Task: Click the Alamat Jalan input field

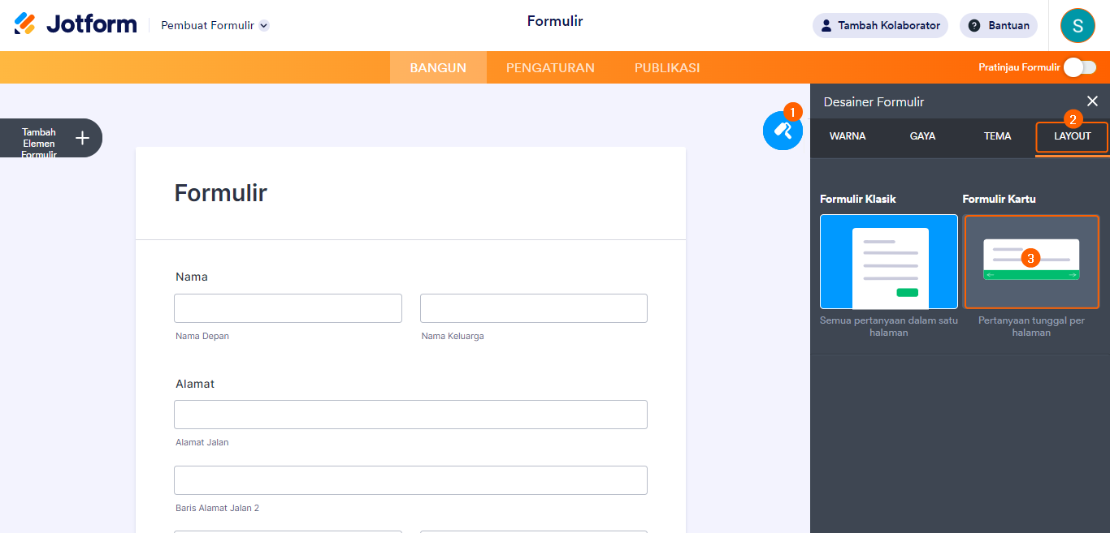Action: tap(410, 415)
